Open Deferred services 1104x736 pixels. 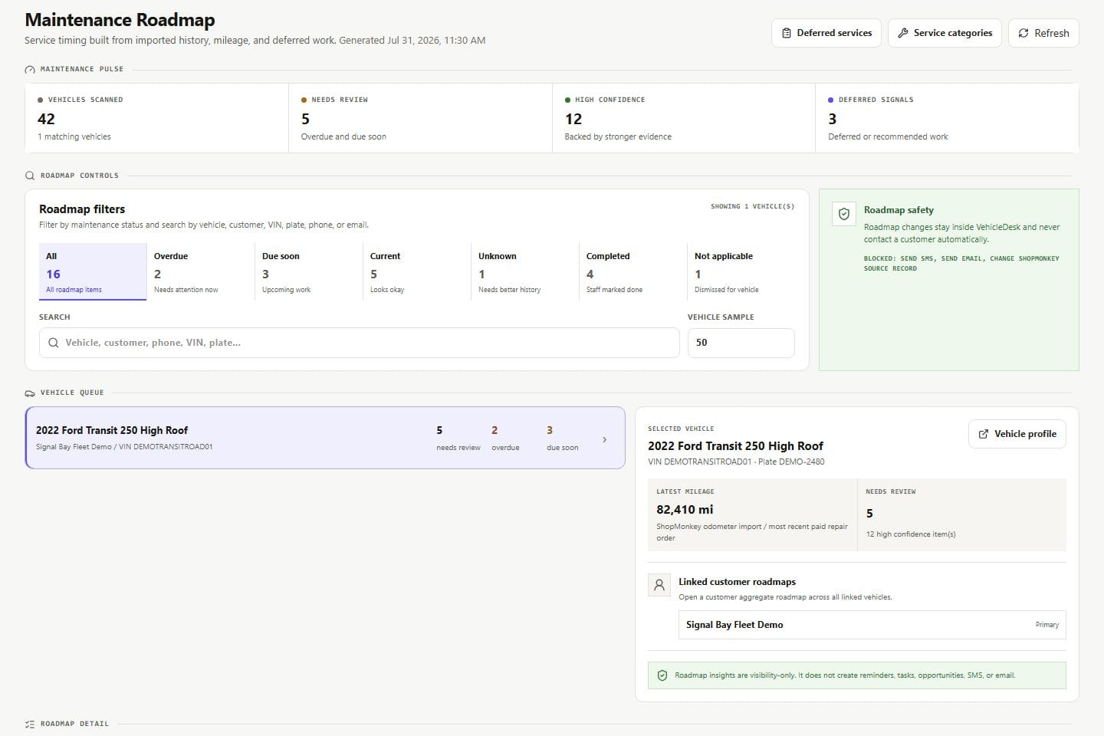[826, 33]
